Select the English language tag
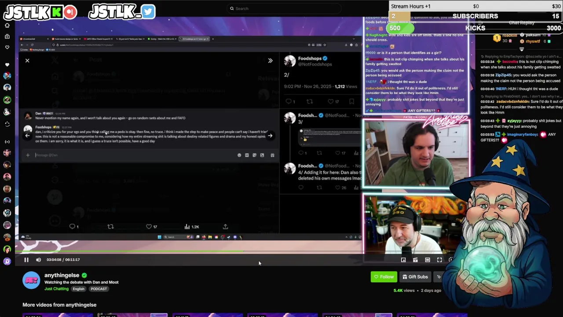Viewport: 563px width, 317px height. pyautogui.click(x=78, y=289)
